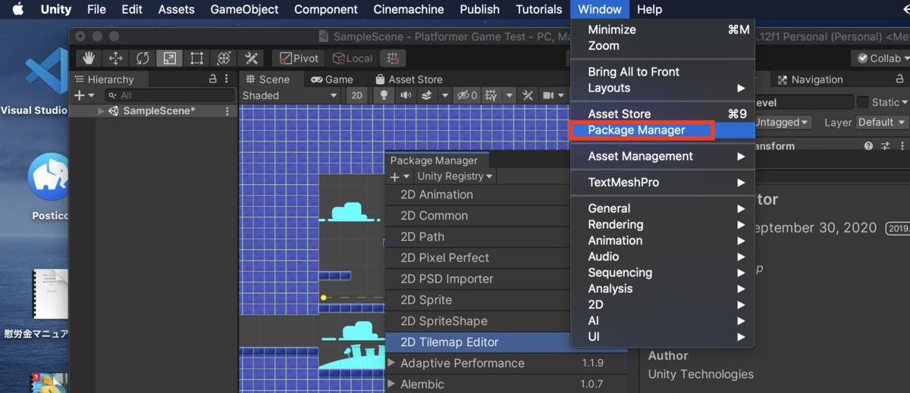Image resolution: width=910 pixels, height=393 pixels.
Task: Switch to the Navigation tab
Action: [x=809, y=80]
